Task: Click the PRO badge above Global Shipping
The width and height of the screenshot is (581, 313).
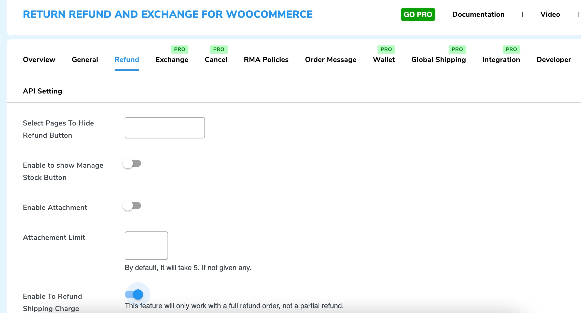Action: 457,49
